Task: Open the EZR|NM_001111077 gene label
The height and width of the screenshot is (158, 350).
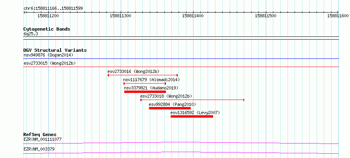Action: [42, 140]
